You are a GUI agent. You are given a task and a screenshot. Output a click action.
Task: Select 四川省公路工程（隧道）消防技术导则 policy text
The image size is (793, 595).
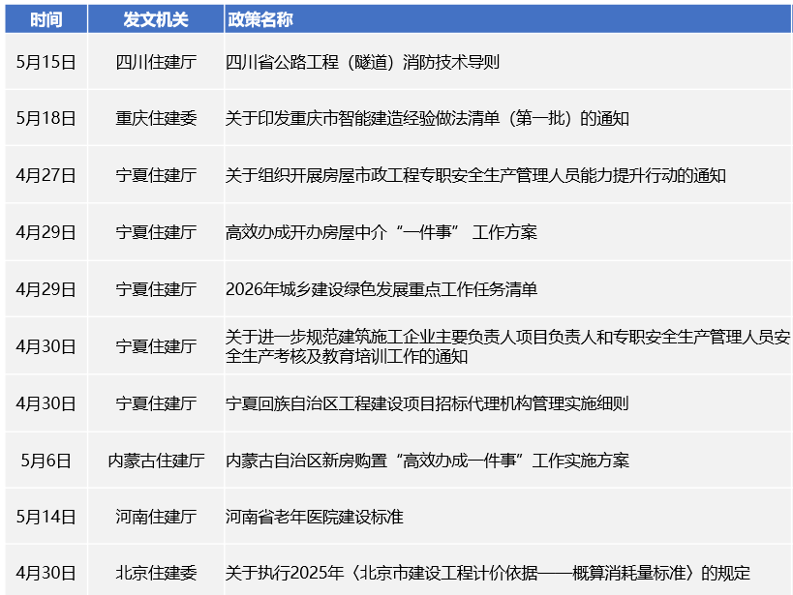(x=362, y=62)
